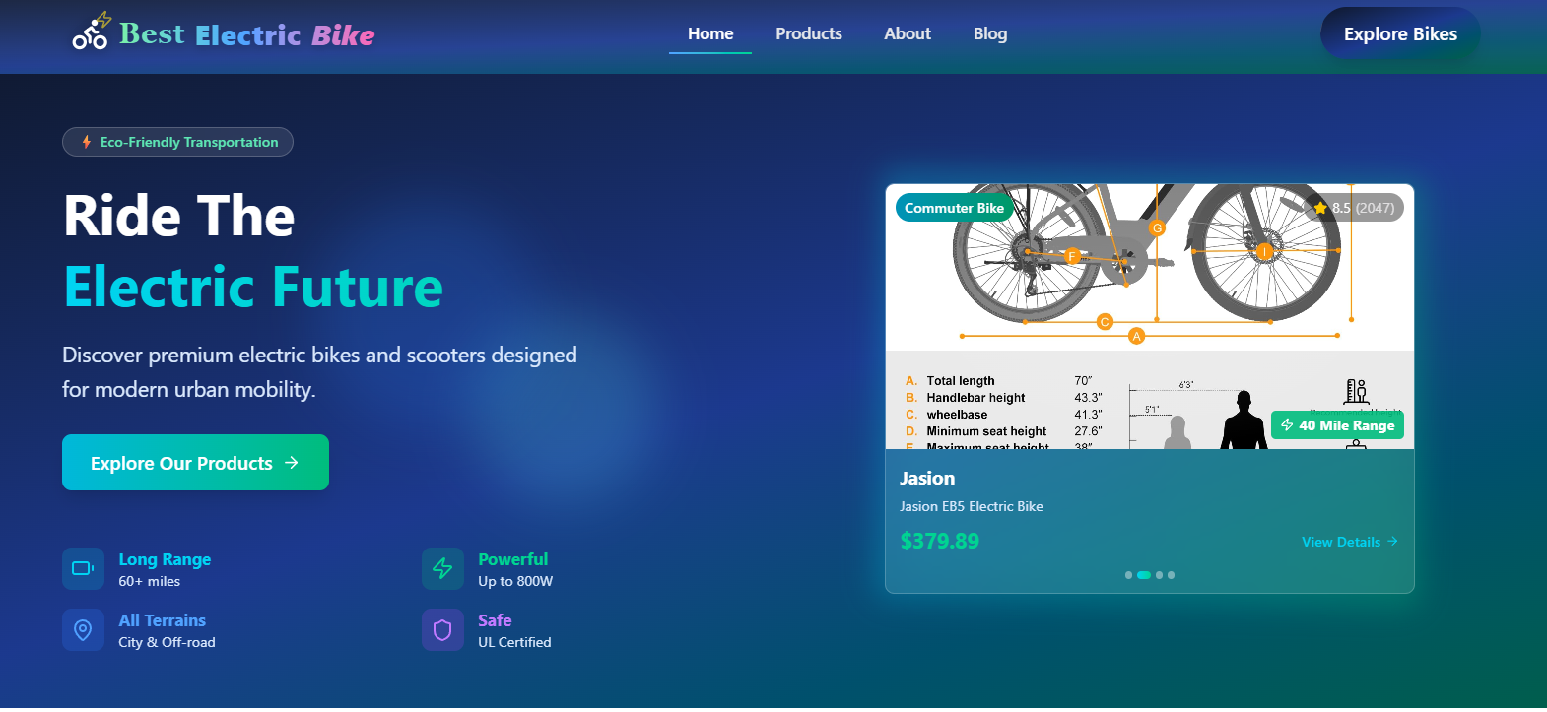Go to the Products nav item
Screen dimensions: 1547x712
809,33
